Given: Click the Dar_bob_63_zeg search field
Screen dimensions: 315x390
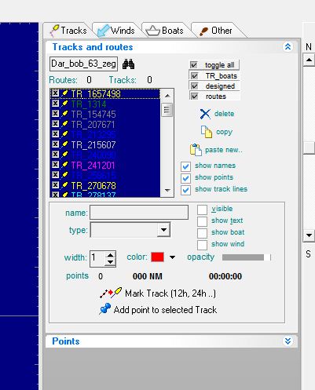Looking at the screenshot, I should click(x=83, y=64).
